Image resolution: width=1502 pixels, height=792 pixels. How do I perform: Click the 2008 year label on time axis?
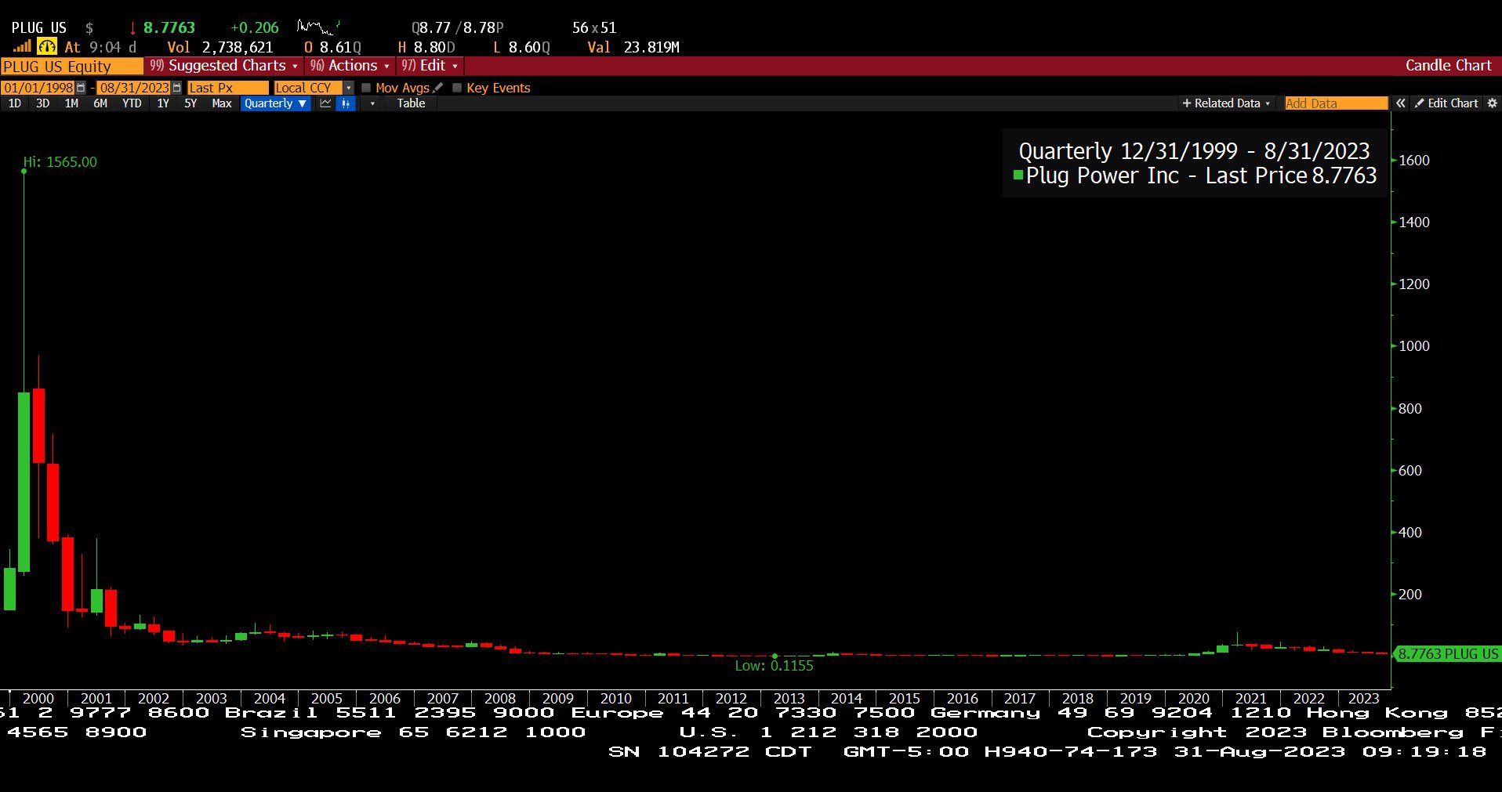pyautogui.click(x=500, y=698)
